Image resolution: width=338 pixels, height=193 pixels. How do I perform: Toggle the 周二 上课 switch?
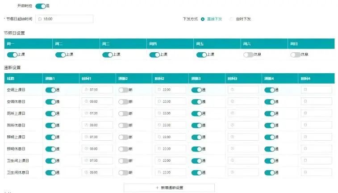60,55
